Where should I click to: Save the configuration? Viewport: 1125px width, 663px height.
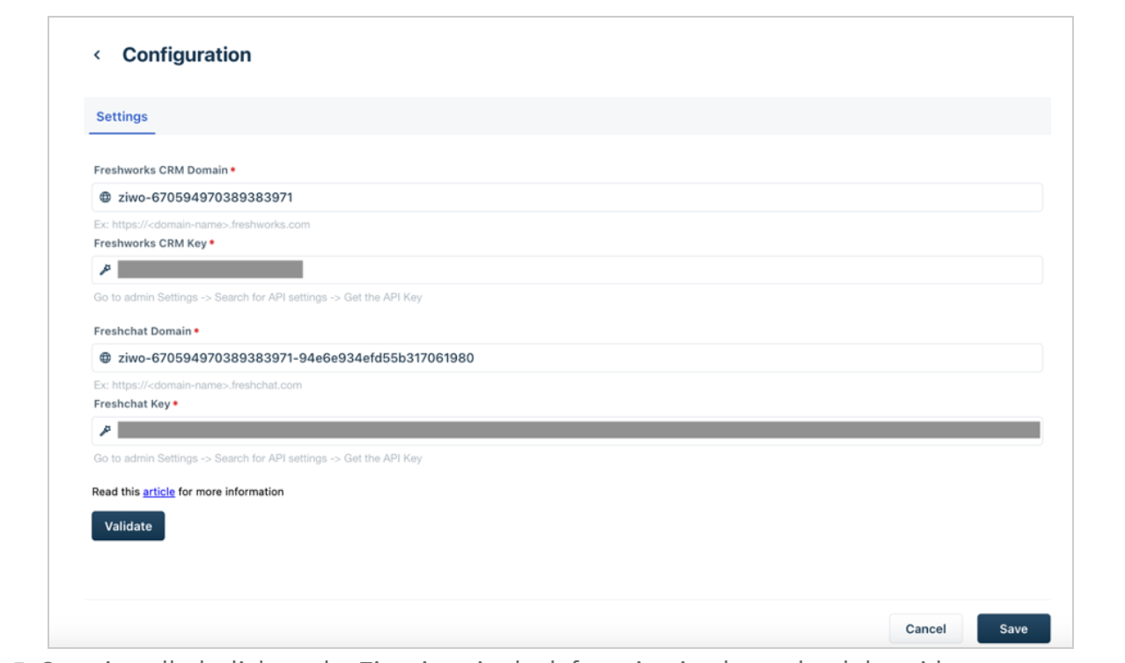coord(1013,629)
